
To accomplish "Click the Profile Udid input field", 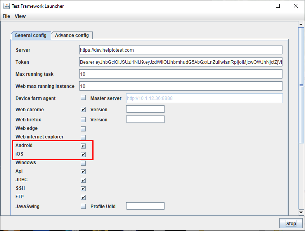I will pyautogui.click(x=145, y=206).
